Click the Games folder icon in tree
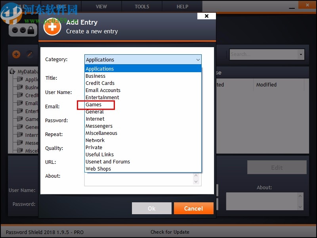 pyautogui.click(x=20, y=119)
